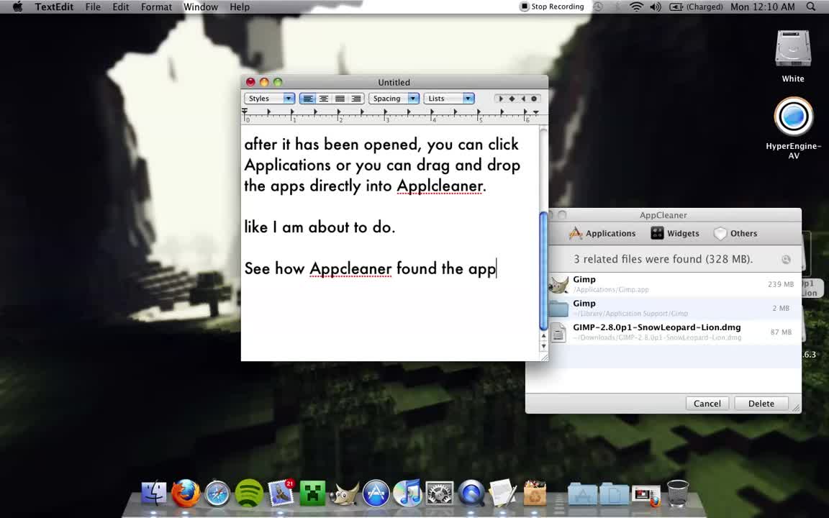Select the GIMP-2.8.0p1-SnowLeopard-Lion.dmg row
The width and height of the screenshot is (829, 518).
[674, 332]
